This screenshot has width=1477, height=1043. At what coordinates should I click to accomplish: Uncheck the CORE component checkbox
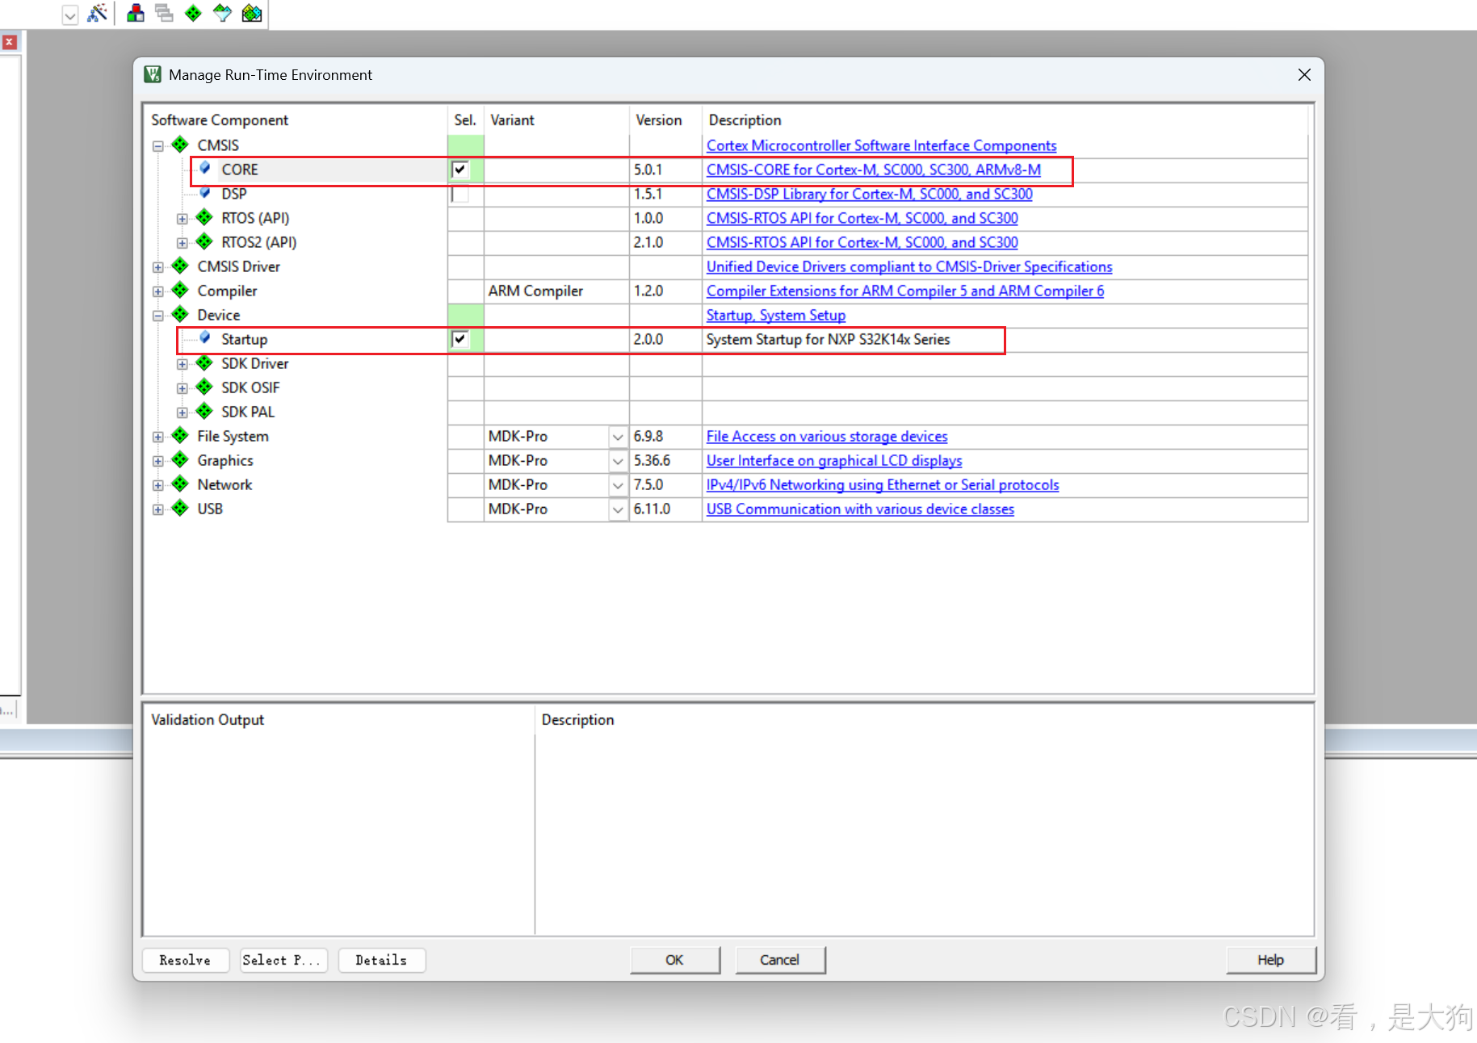pos(460,170)
